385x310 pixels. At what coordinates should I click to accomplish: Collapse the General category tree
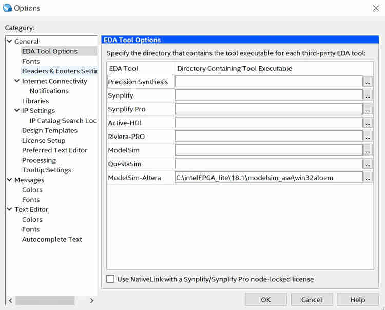pyautogui.click(x=9, y=41)
